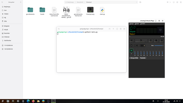Open the 119 GB Birimi volume
Screen dimensions: 183x103
(11, 45)
